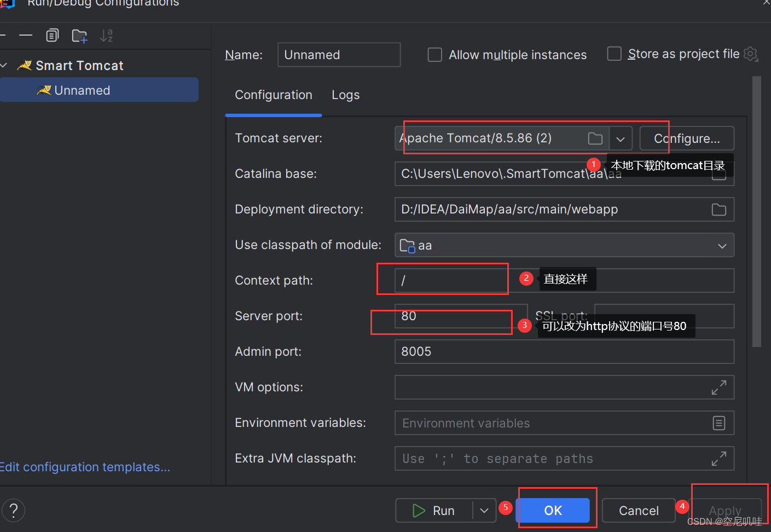Open the Use classpath of module dropdown

pos(721,245)
